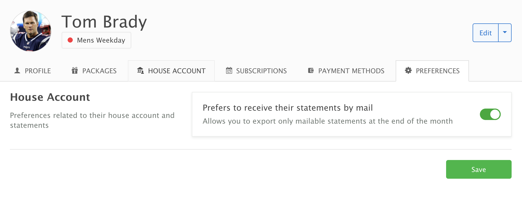Click the "Prefers to receive their statements" label
522x200 pixels.
(288, 108)
